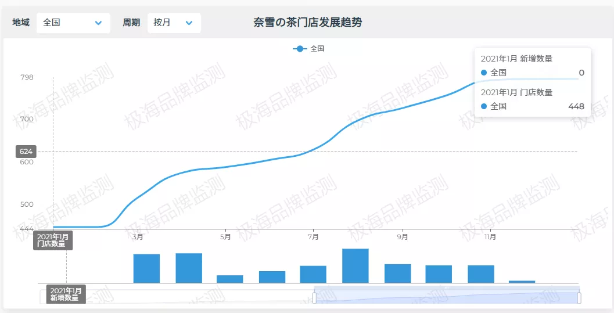The height and width of the screenshot is (313, 614).
Task: Click the 444 y-axis value
Action: 27,228
